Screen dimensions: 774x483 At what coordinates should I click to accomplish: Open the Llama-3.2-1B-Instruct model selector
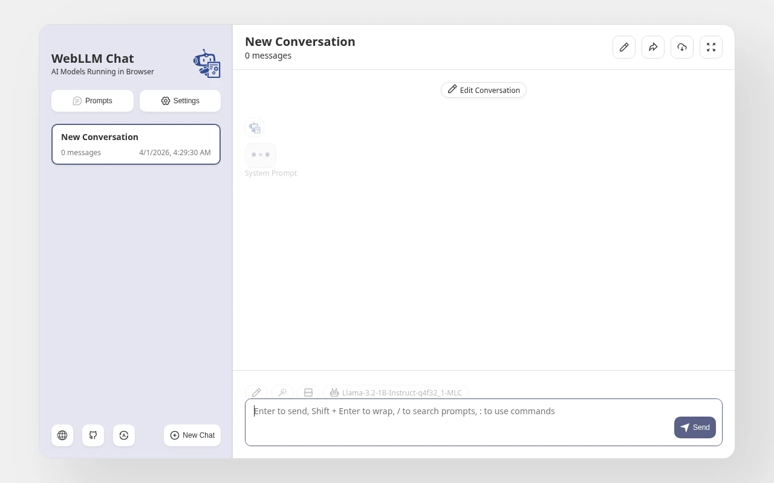point(396,392)
